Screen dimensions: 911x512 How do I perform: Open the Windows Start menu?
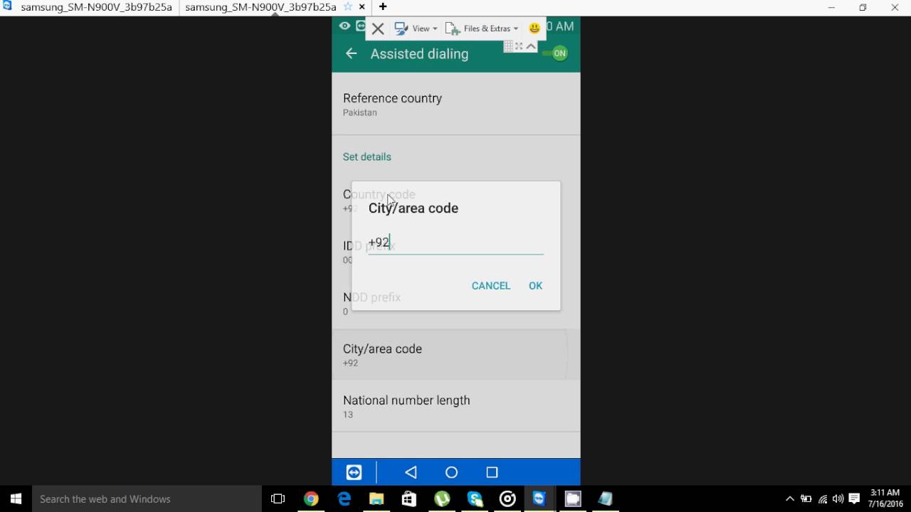[16, 498]
